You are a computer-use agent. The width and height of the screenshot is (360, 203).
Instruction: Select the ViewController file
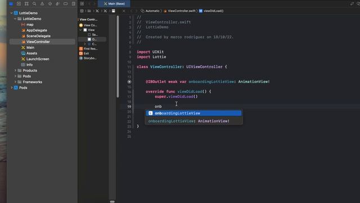tap(42, 42)
